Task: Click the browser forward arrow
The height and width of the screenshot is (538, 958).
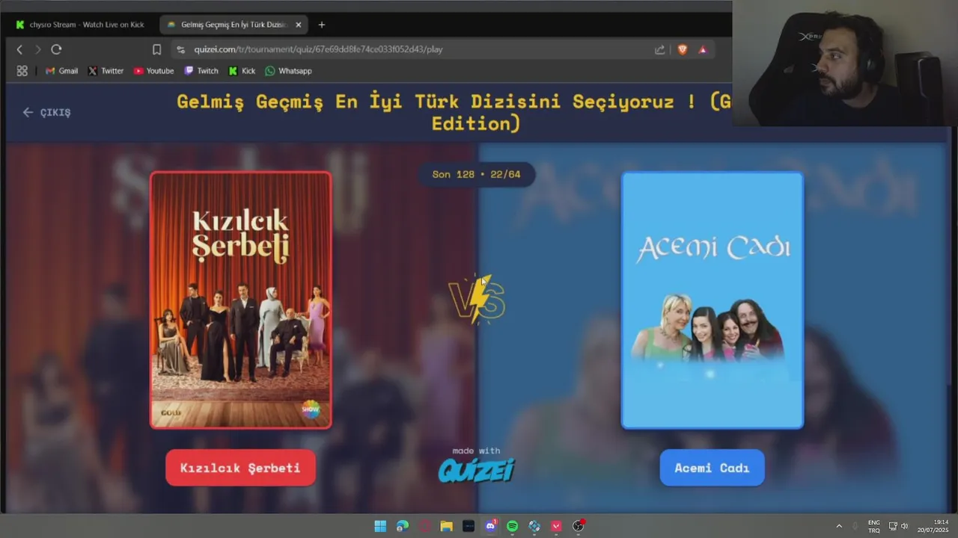Action: pos(37,49)
